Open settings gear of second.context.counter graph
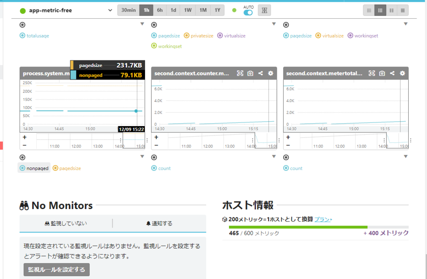427x279 pixels. pyautogui.click(x=270, y=73)
